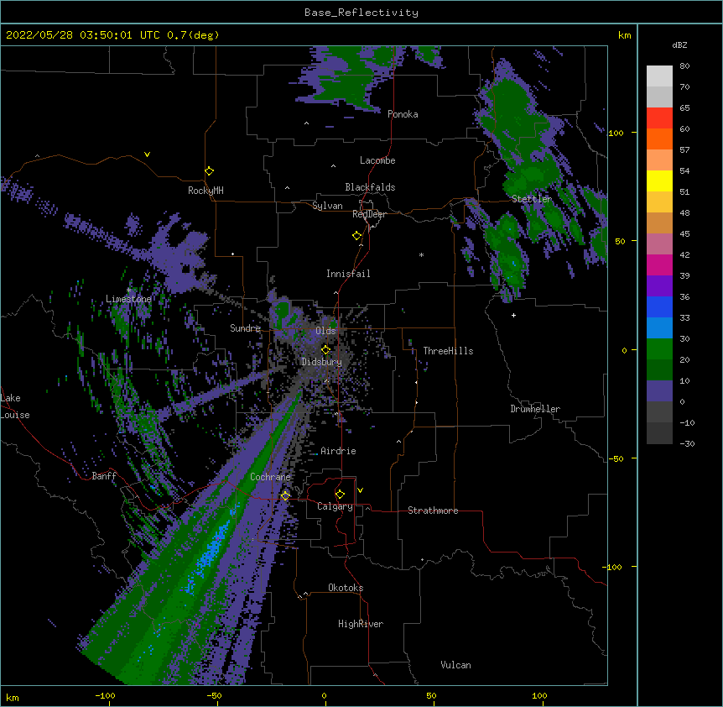
Task: Click the purple 39 dBZ legend swatch
Action: (659, 285)
